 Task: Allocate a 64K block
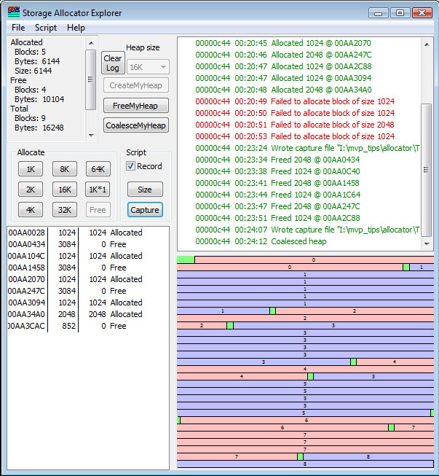[x=98, y=169]
